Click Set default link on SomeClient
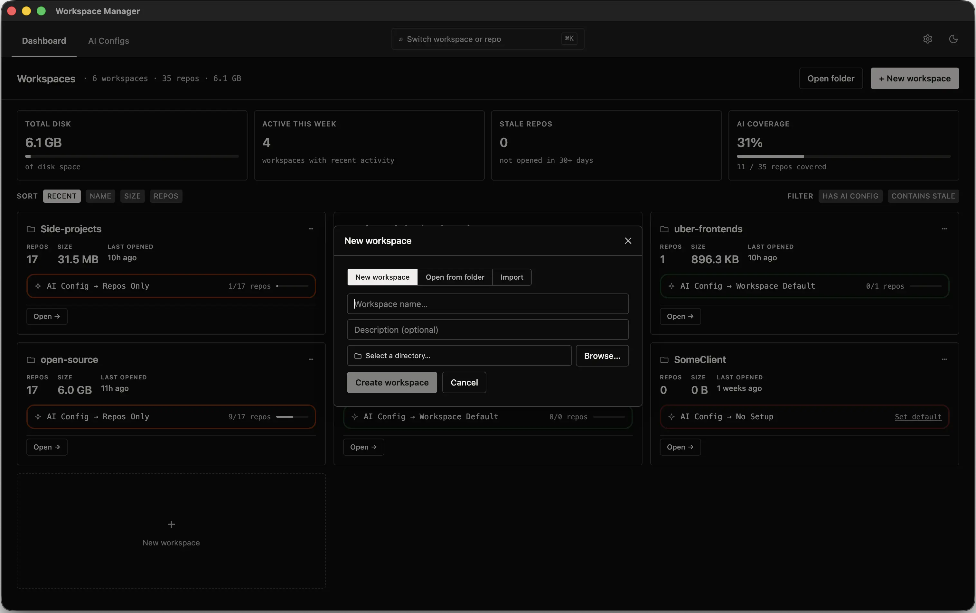This screenshot has width=976, height=613. pos(918,416)
